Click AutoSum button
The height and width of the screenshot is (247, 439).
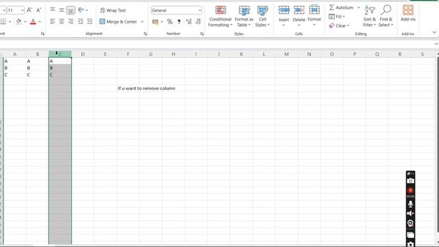(x=342, y=8)
